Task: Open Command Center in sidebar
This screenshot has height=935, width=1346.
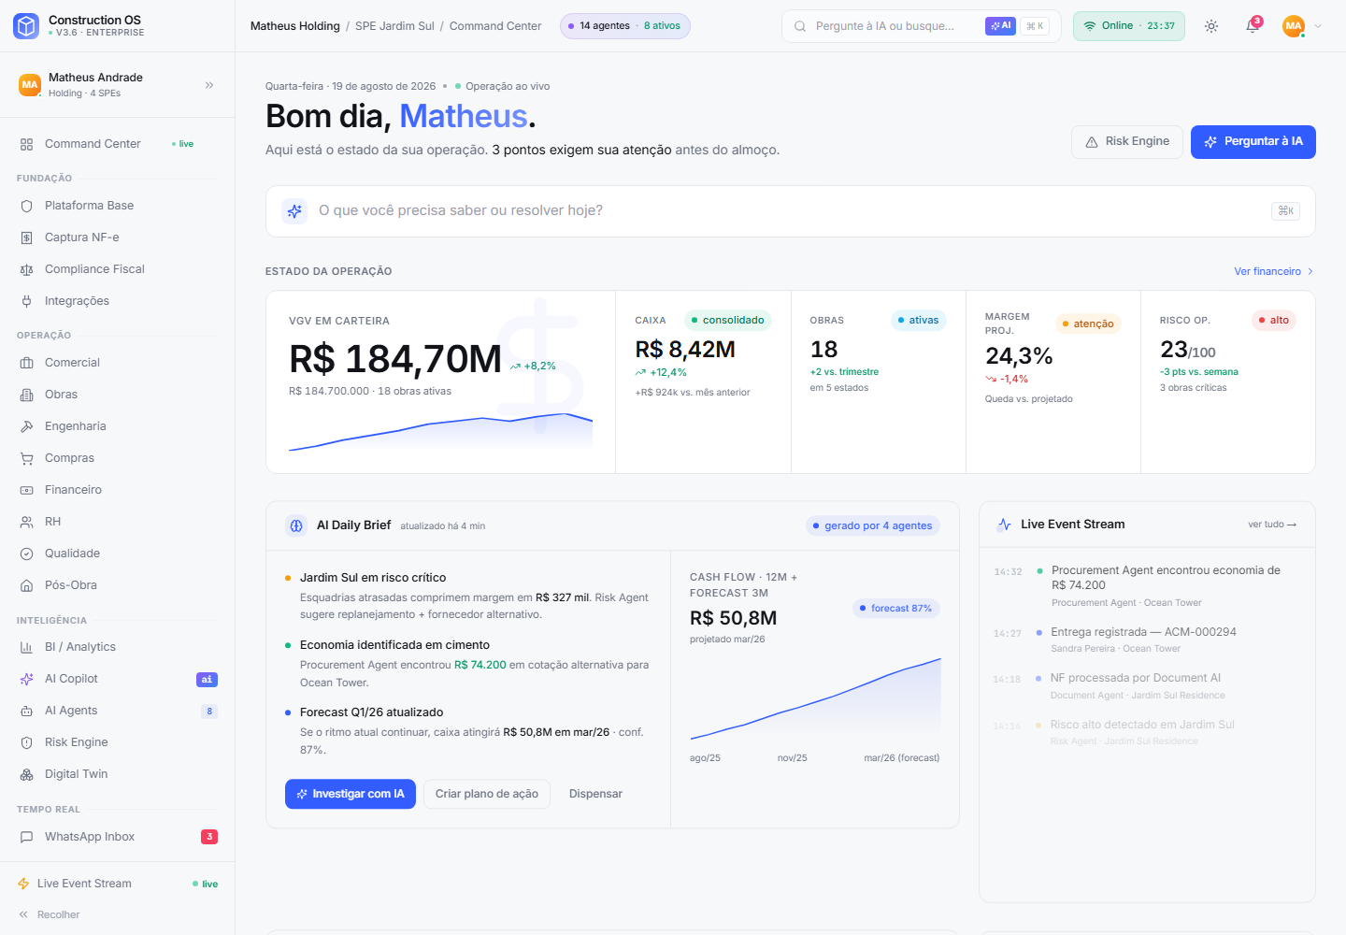Action: [117, 144]
